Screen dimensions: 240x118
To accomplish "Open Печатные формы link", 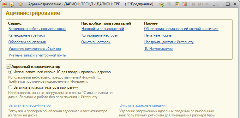I will click(159, 35).
